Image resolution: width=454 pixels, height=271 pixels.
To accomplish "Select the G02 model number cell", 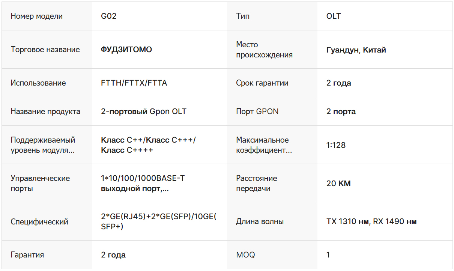I will tap(109, 16).
